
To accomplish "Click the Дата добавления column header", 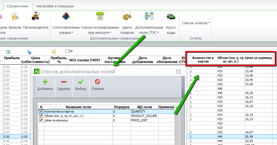I will tap(143, 60).
